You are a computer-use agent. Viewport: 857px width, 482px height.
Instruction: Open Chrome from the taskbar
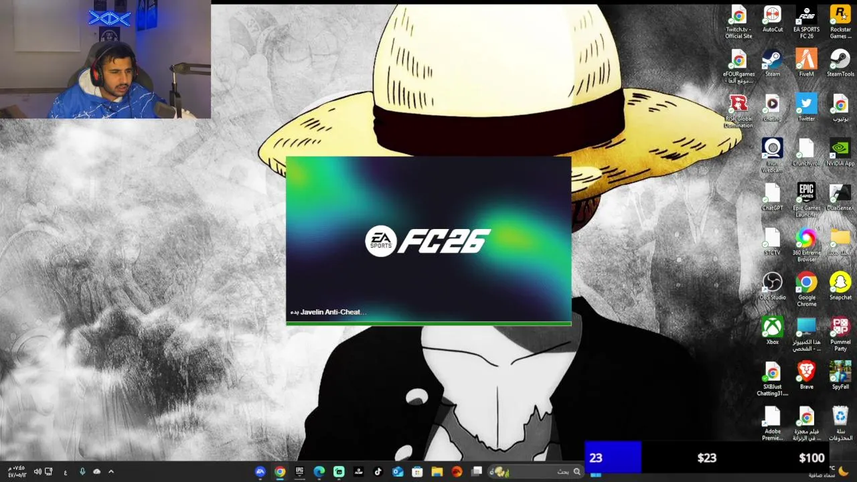280,471
